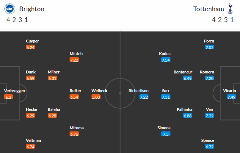Open Minteh's 7.22 rating badge
The width and height of the screenshot is (240, 153).
tap(74, 60)
